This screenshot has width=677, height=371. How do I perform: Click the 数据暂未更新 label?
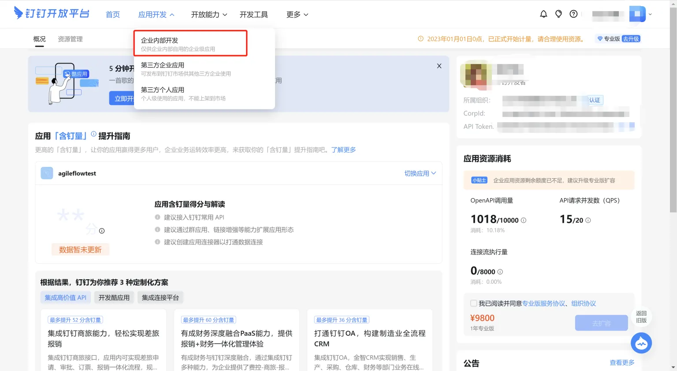click(x=80, y=250)
